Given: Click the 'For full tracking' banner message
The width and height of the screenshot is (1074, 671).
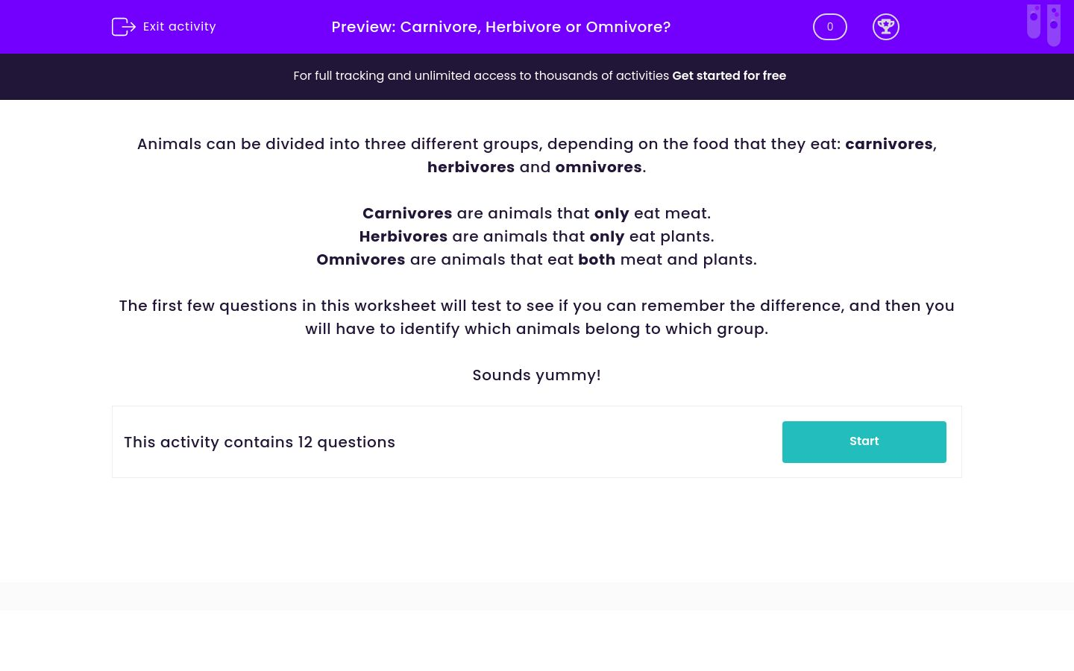Looking at the screenshot, I should 481,76.
